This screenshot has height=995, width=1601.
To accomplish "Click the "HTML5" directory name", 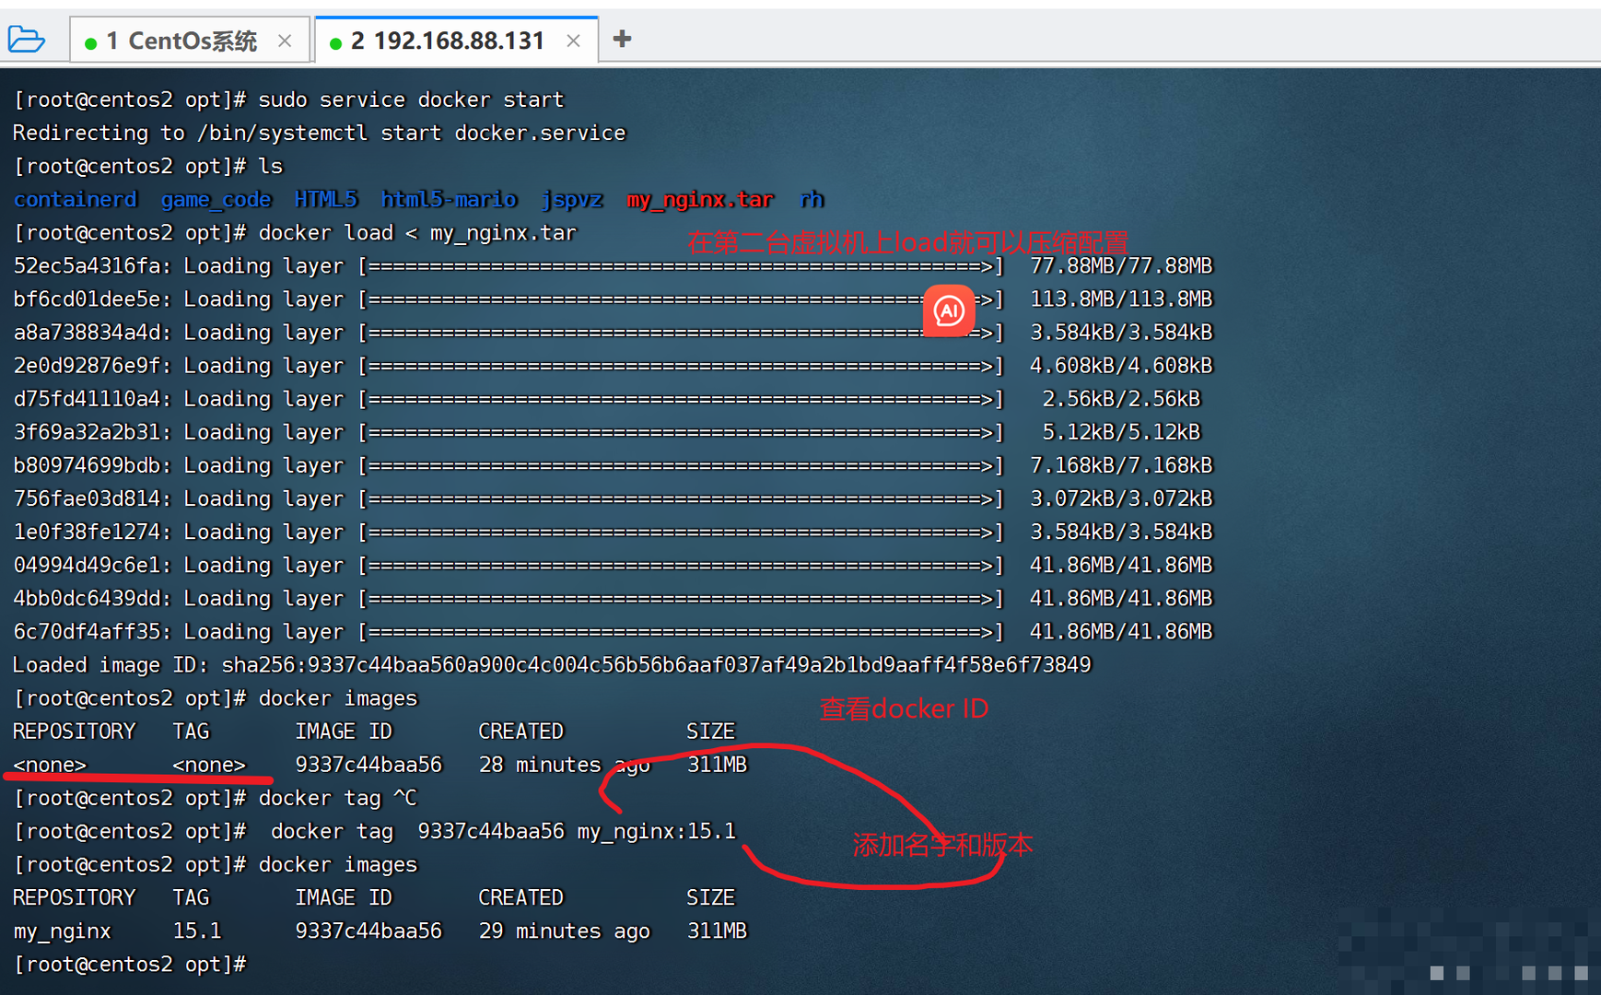I will coord(326,199).
